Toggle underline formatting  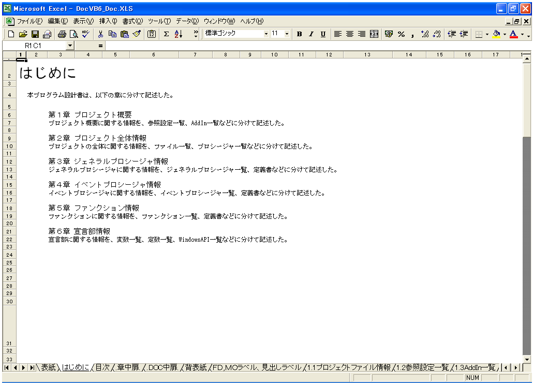tap(323, 34)
